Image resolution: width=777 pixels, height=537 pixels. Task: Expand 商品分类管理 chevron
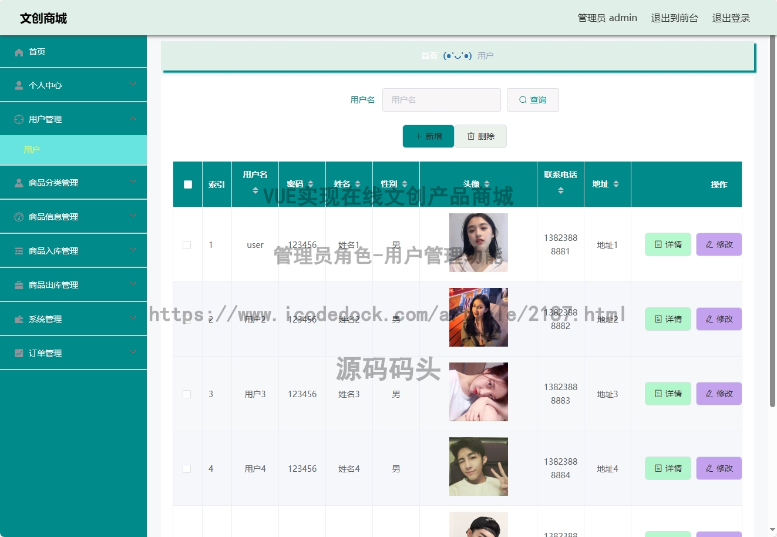[x=133, y=182]
